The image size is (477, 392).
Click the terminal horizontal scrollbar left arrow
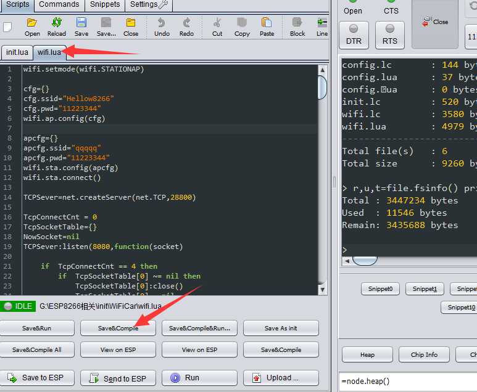point(347,261)
